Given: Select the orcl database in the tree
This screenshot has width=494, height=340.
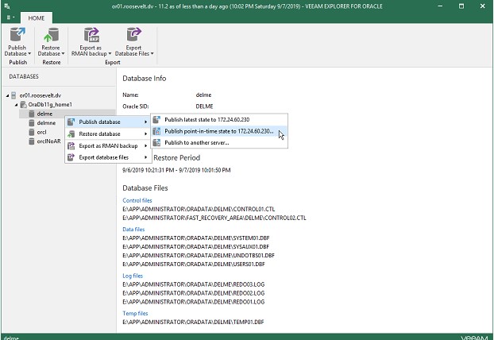Looking at the screenshot, I should pos(41,132).
